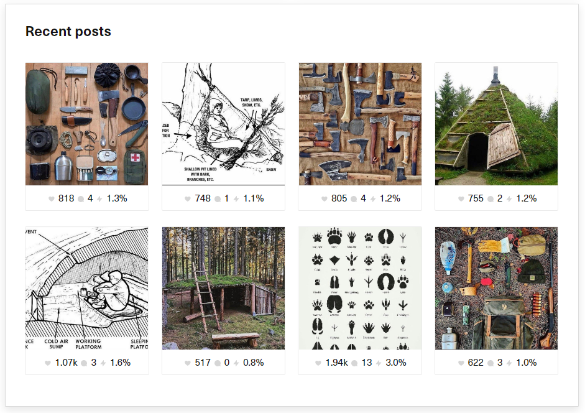Click the heart icon beside 1.94k likes
This screenshot has height=413, width=585.
[318, 363]
